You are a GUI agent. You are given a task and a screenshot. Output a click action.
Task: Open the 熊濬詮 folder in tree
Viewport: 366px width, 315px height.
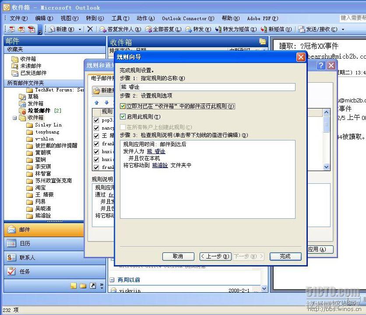(x=39, y=216)
